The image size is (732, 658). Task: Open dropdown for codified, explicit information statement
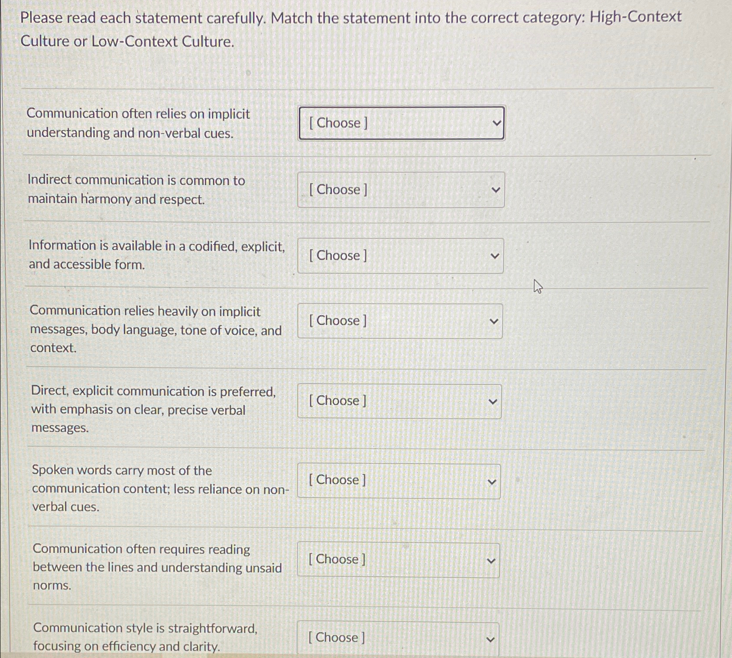[x=400, y=256]
